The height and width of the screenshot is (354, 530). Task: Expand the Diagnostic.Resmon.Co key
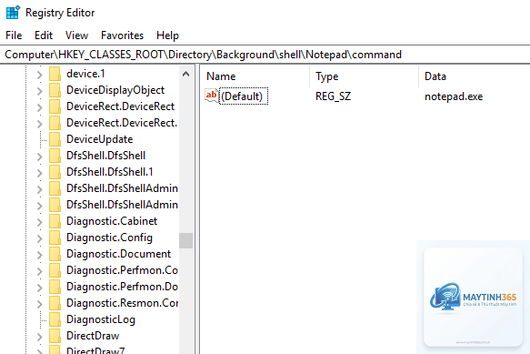[40, 304]
